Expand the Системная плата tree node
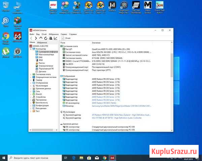Viewport: 202px width, 161px height. click(x=31, y=74)
